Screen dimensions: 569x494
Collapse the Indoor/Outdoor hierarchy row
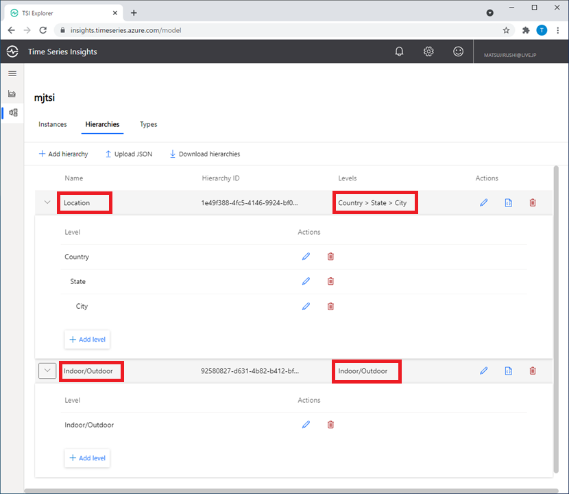tap(47, 371)
